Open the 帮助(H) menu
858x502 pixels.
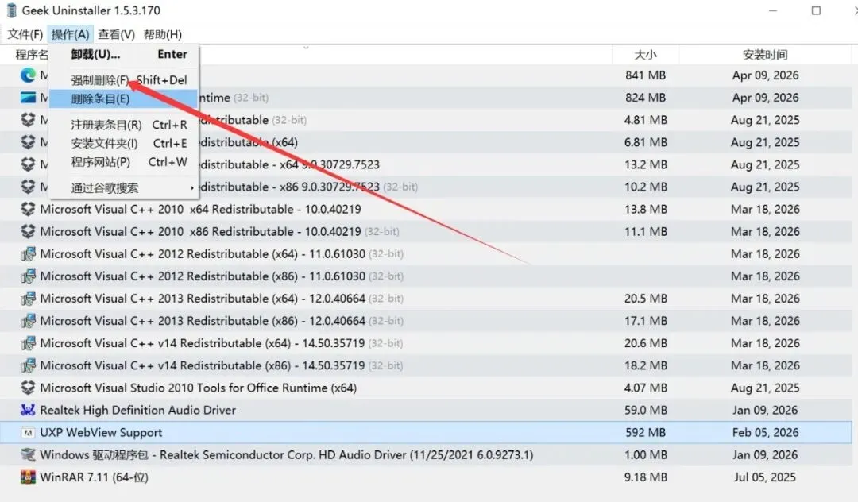coord(163,34)
